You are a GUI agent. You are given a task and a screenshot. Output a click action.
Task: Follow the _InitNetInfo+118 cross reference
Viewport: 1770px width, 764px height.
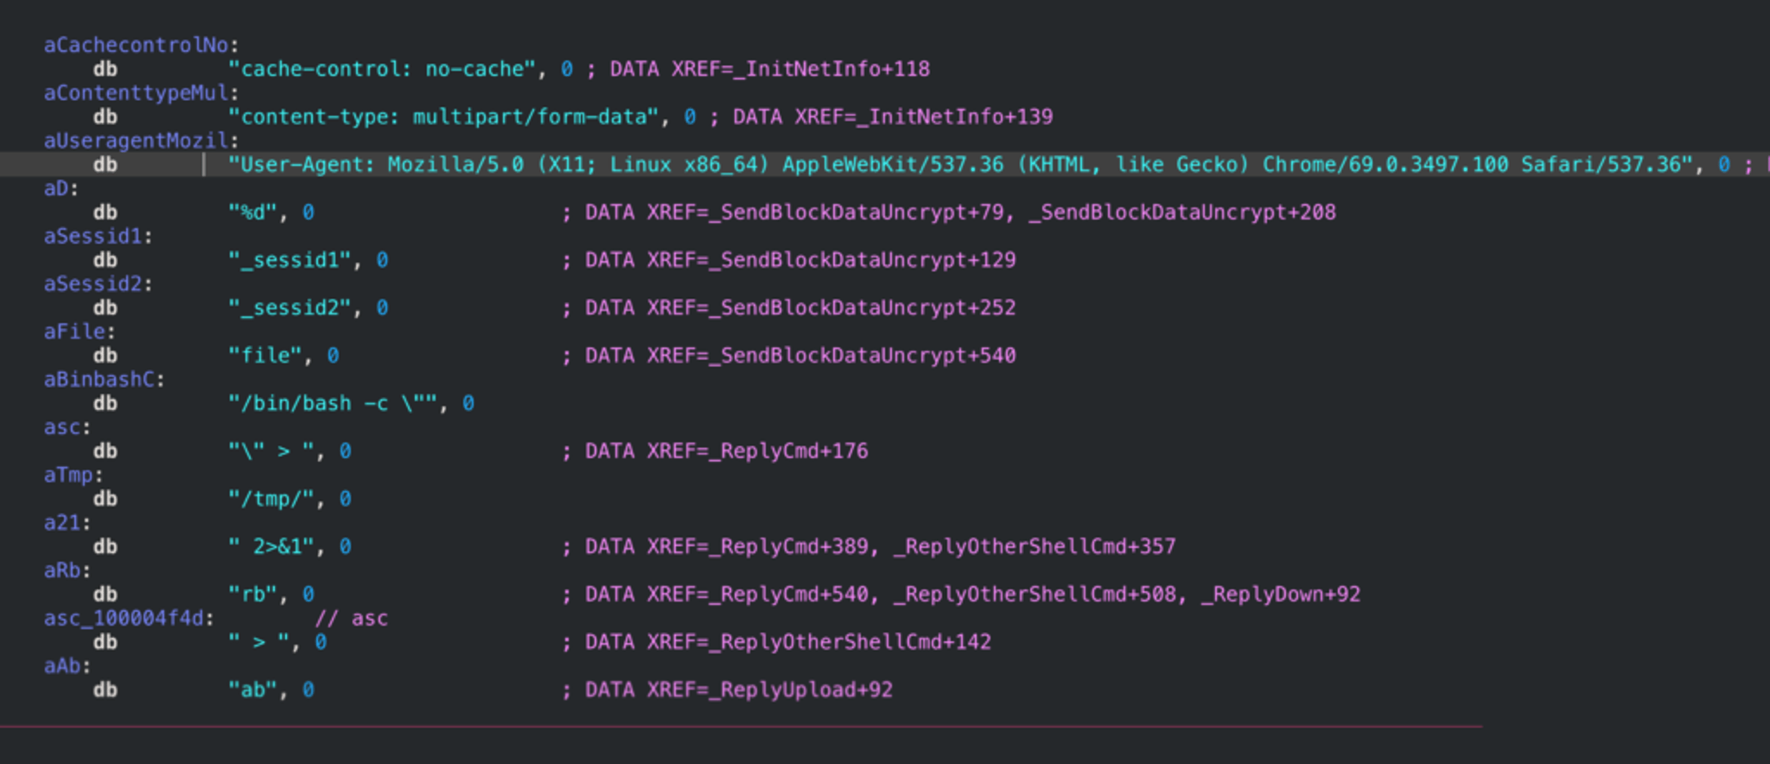point(831,69)
